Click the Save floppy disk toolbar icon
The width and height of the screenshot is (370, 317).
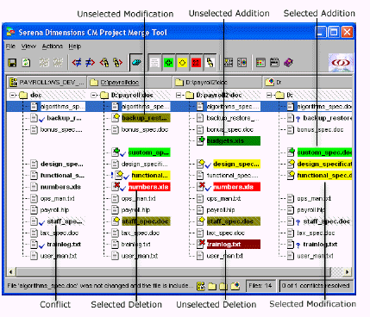click(x=12, y=63)
